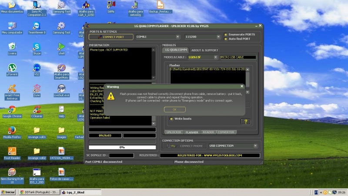Switch to DDTank Chrome taskbar item
348x196 pixels.
click(x=40, y=192)
